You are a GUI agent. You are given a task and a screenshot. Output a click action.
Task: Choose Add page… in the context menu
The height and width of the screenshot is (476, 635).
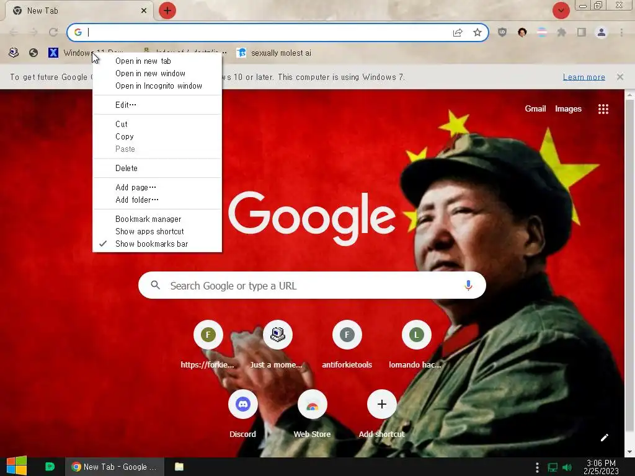point(157,187)
